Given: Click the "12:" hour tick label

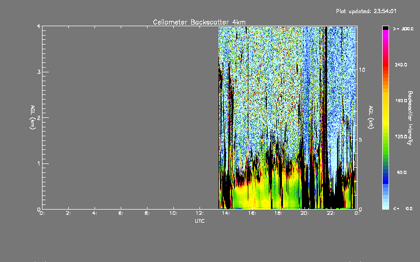Looking at the screenshot, I should (200, 213).
